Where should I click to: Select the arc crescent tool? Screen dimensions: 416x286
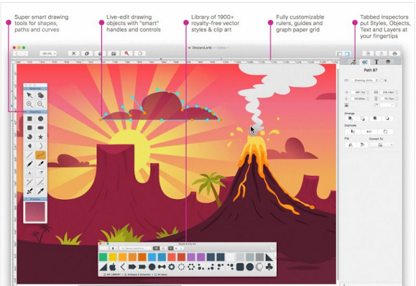click(40, 146)
